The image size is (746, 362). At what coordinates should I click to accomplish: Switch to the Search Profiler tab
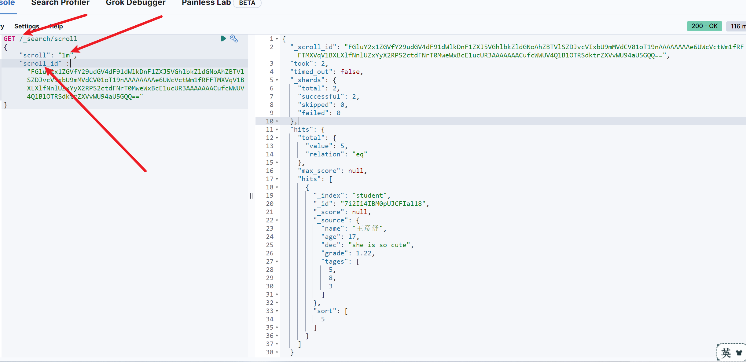pyautogui.click(x=60, y=3)
